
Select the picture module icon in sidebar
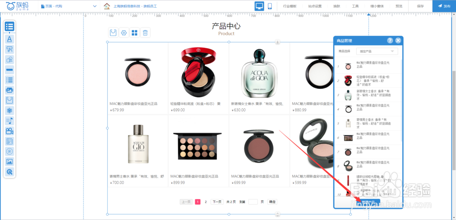[x=10, y=162]
